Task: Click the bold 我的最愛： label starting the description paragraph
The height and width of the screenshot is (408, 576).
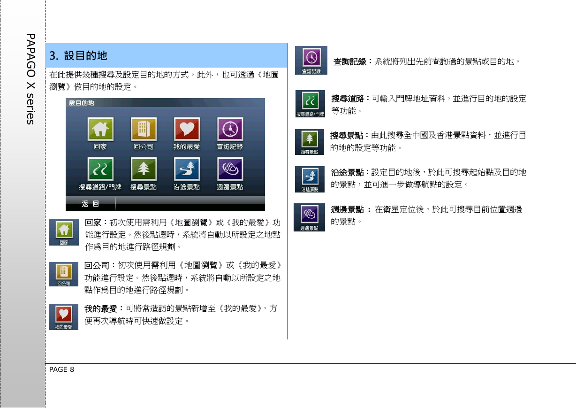Action: point(105,308)
